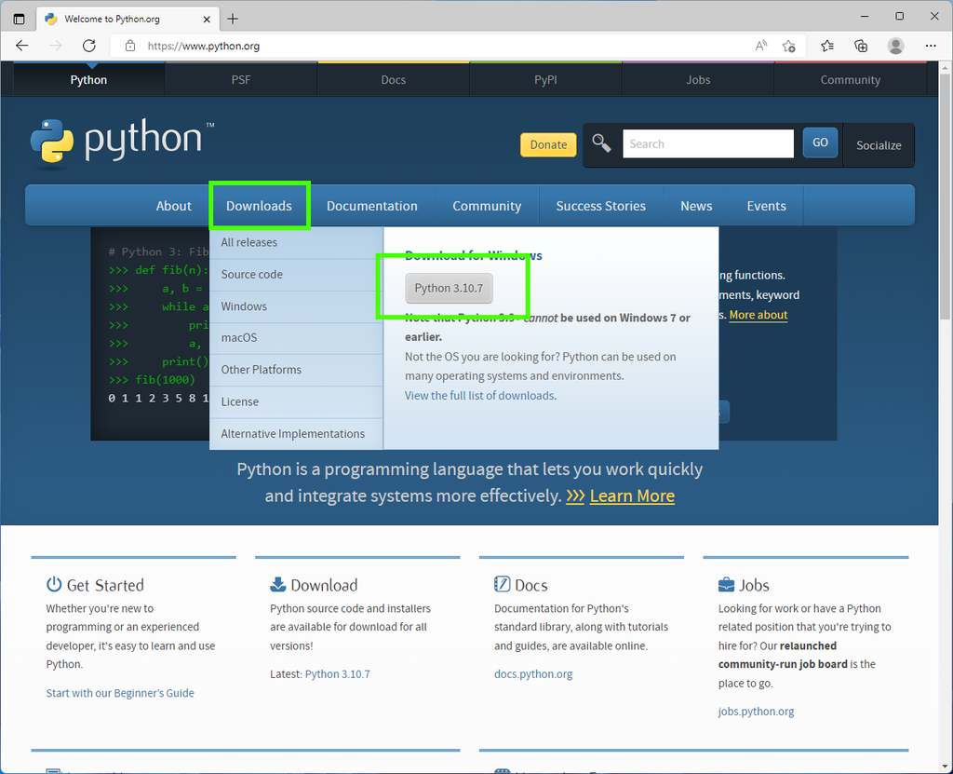Open the Downloads dropdown in navigation
The height and width of the screenshot is (774, 953).
click(259, 205)
